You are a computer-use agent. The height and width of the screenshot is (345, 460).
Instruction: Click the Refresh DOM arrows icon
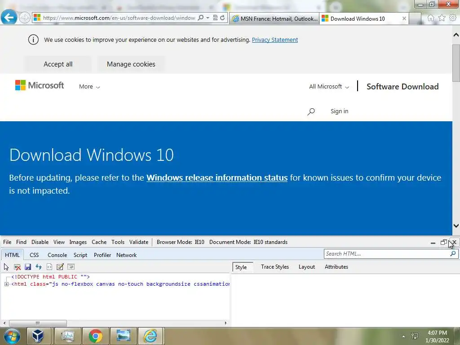coord(39,267)
